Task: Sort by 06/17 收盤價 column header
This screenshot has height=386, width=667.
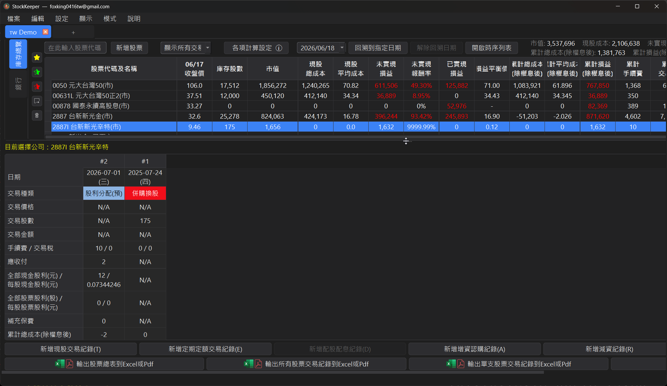Action: point(194,69)
